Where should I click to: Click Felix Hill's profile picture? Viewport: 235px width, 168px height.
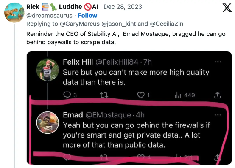(x=48, y=70)
